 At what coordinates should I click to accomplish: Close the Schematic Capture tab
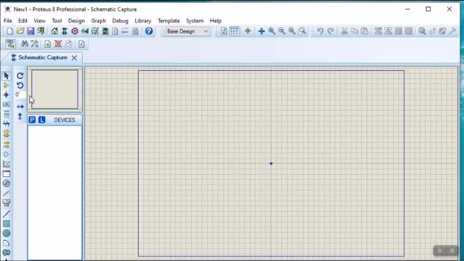point(74,58)
